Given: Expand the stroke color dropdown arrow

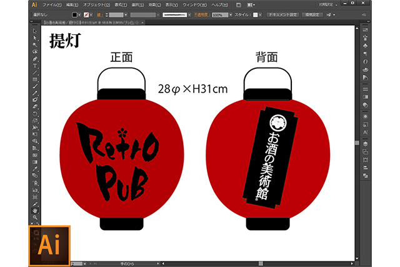Looking at the screenshot, I should point(91,15).
